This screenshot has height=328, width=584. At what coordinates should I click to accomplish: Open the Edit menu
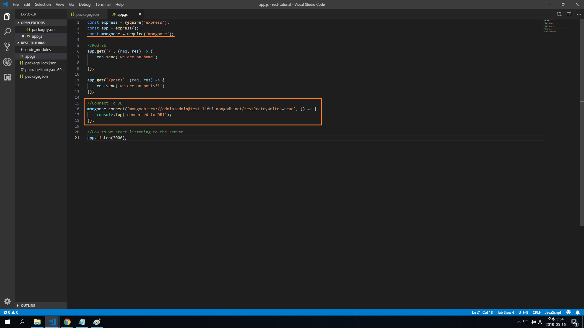click(27, 4)
